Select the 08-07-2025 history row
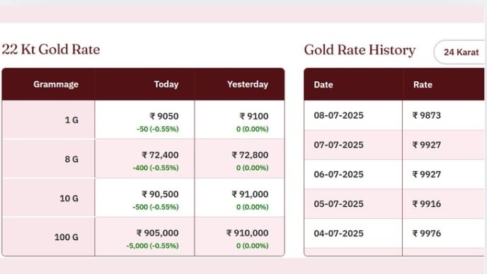Image resolution: width=487 pixels, height=274 pixels. click(394, 115)
